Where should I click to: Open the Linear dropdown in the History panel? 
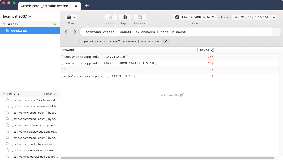pos(50,94)
